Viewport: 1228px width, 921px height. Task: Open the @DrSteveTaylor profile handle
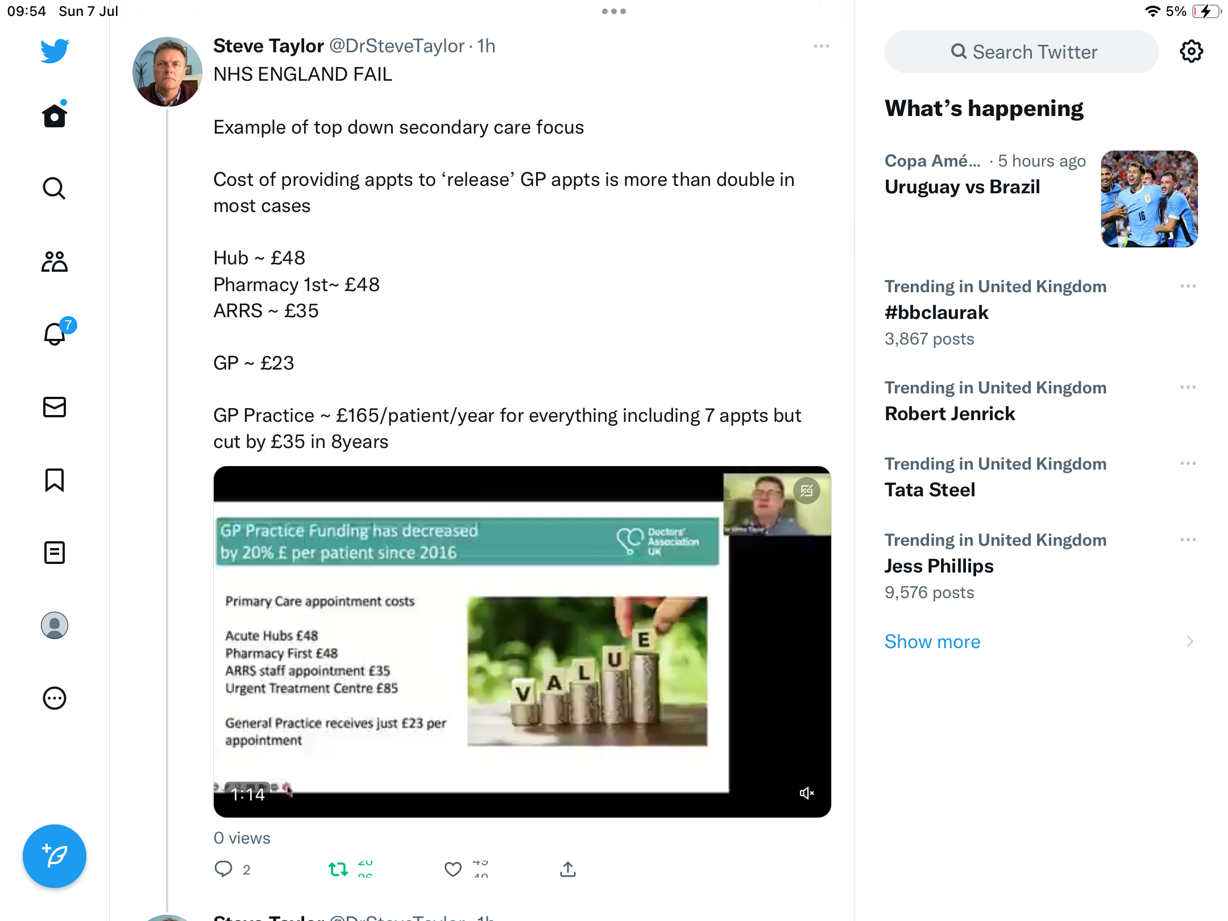(397, 46)
